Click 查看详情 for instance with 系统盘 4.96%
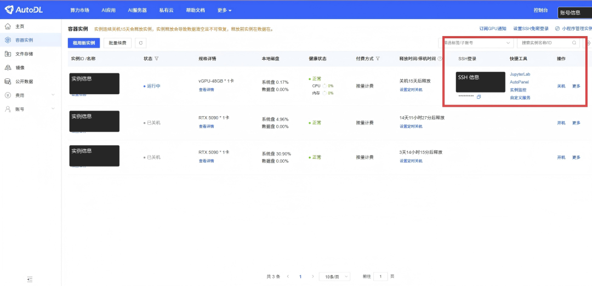The height and width of the screenshot is (286, 592). point(206,127)
